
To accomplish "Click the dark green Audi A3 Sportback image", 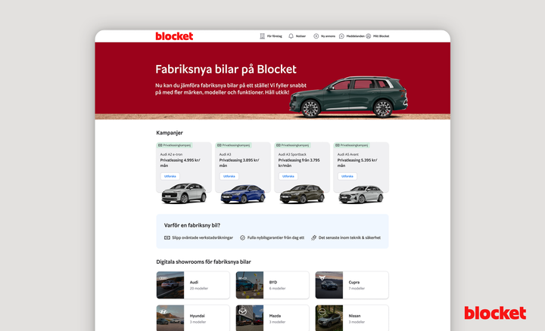I will pyautogui.click(x=302, y=194).
